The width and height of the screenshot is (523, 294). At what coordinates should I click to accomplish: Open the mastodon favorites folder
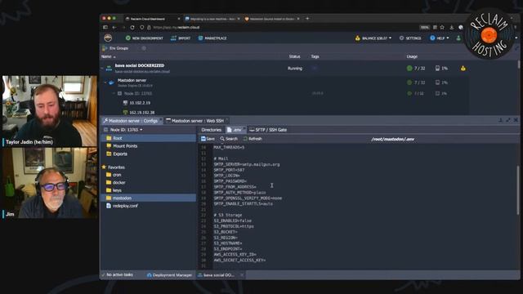(x=149, y=198)
